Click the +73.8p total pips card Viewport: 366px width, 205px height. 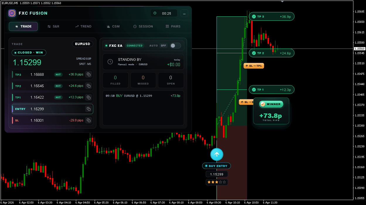click(x=271, y=111)
